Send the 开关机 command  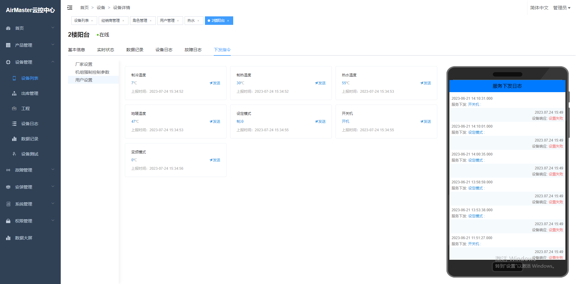[426, 122]
